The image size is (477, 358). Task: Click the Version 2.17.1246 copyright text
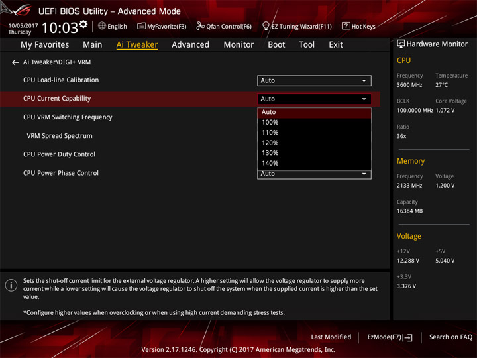(238, 350)
